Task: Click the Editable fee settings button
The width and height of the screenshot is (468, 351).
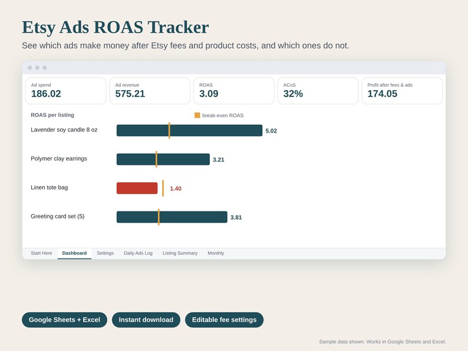Action: coord(224,320)
